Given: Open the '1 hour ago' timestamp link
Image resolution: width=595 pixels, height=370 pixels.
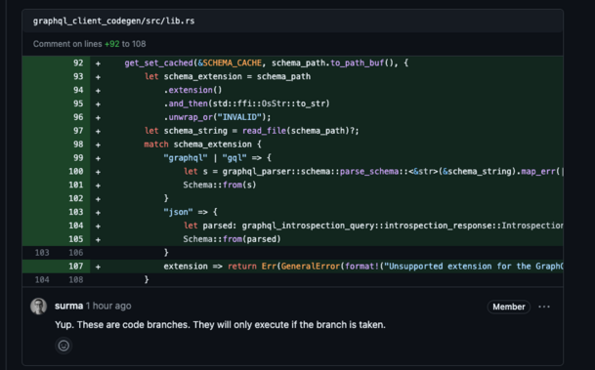Looking at the screenshot, I should (108, 306).
